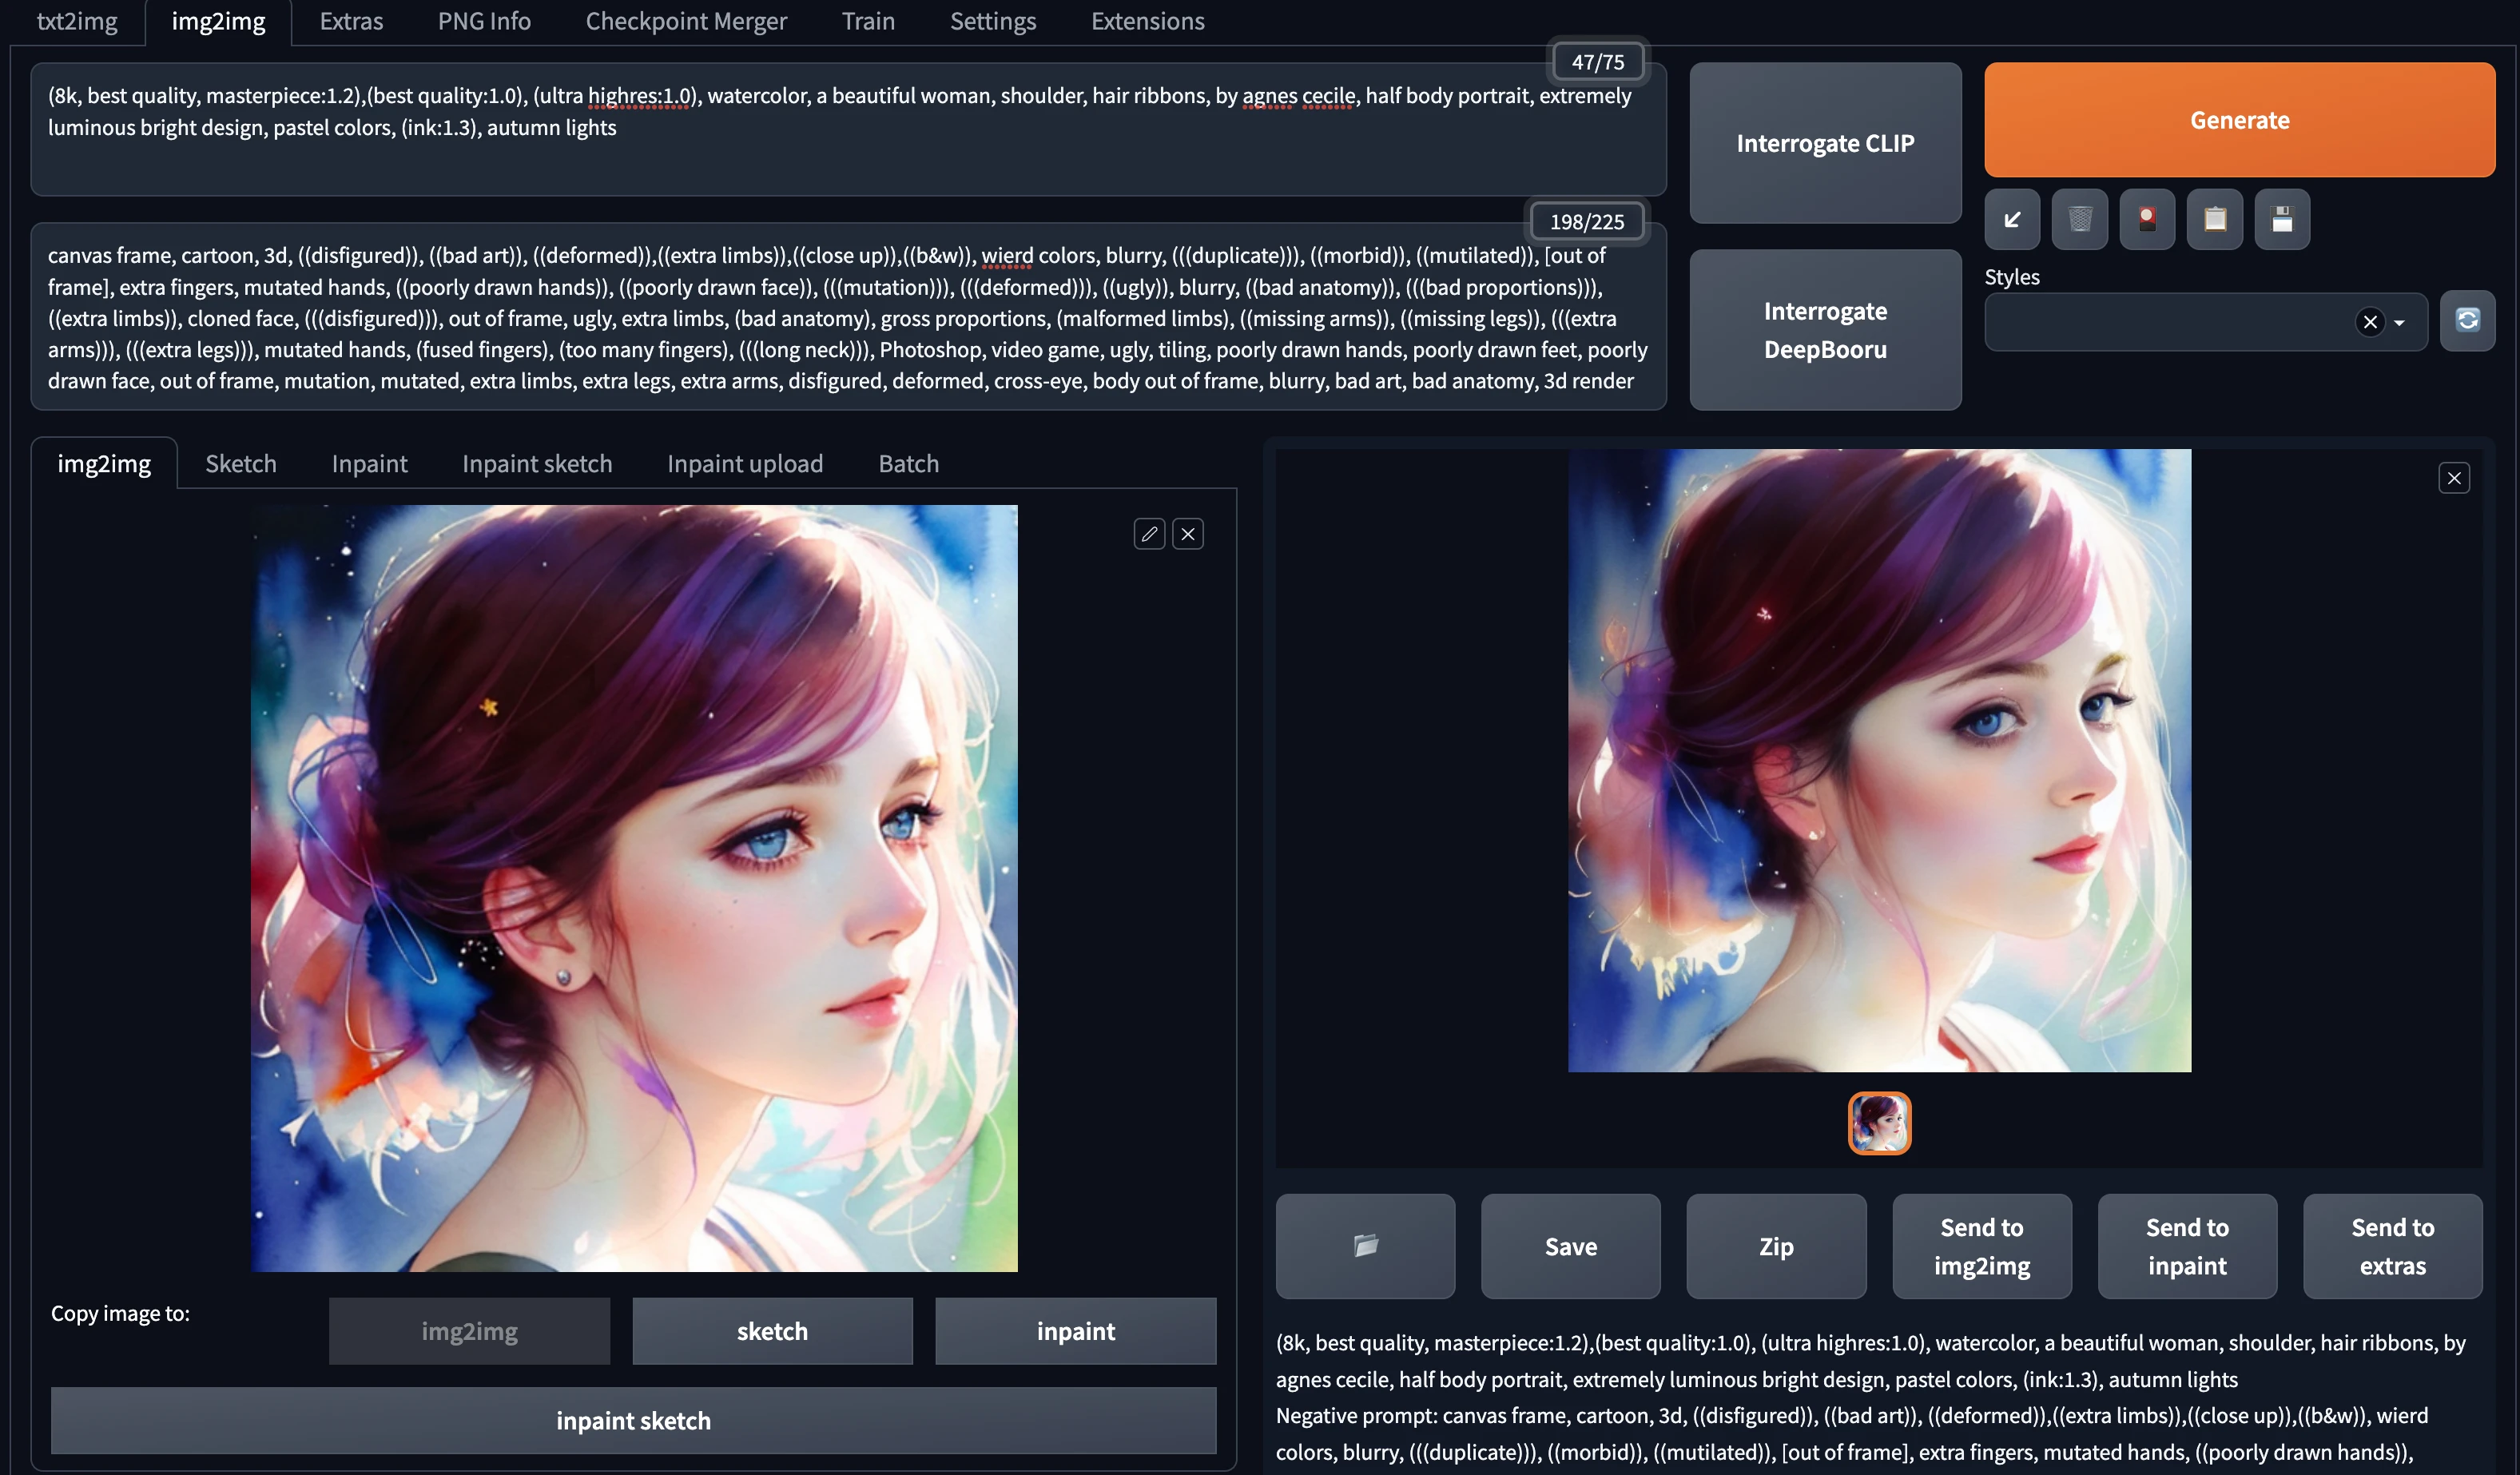This screenshot has height=1475, width=2520.
Task: Clear the selected styles with the X
Action: [2370, 322]
